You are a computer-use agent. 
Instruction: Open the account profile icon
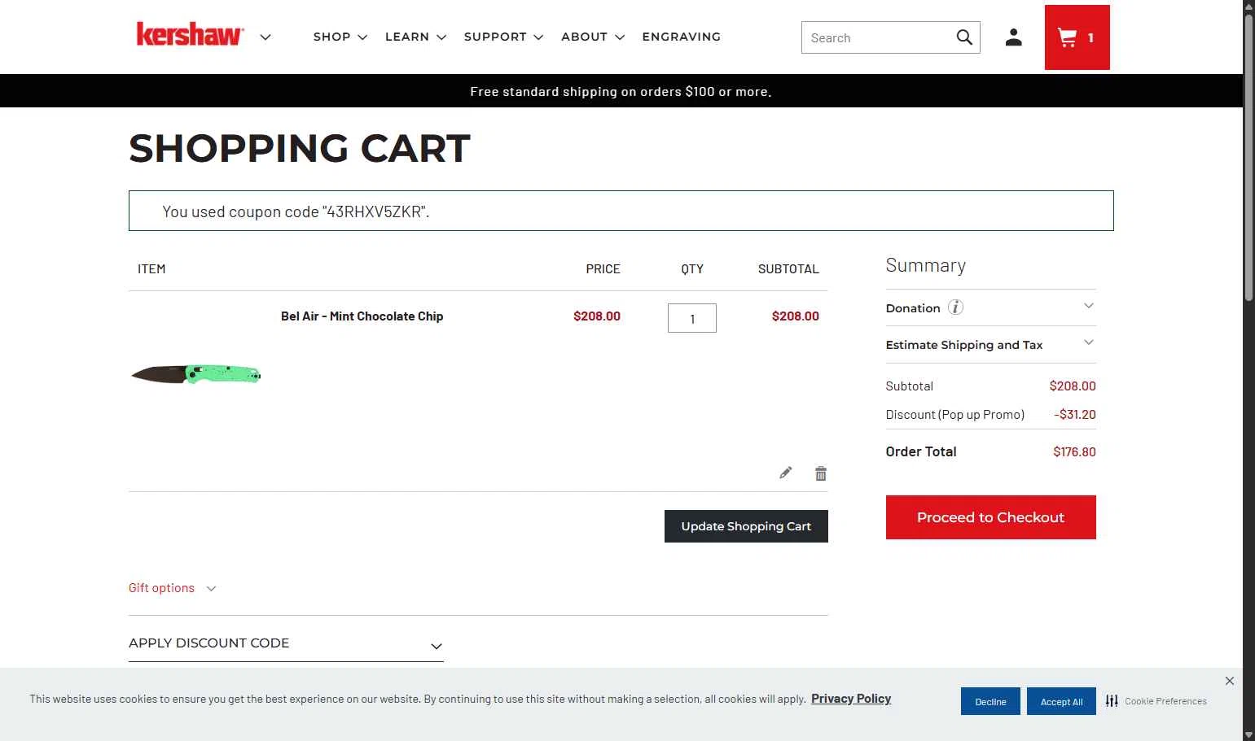coord(1013,37)
